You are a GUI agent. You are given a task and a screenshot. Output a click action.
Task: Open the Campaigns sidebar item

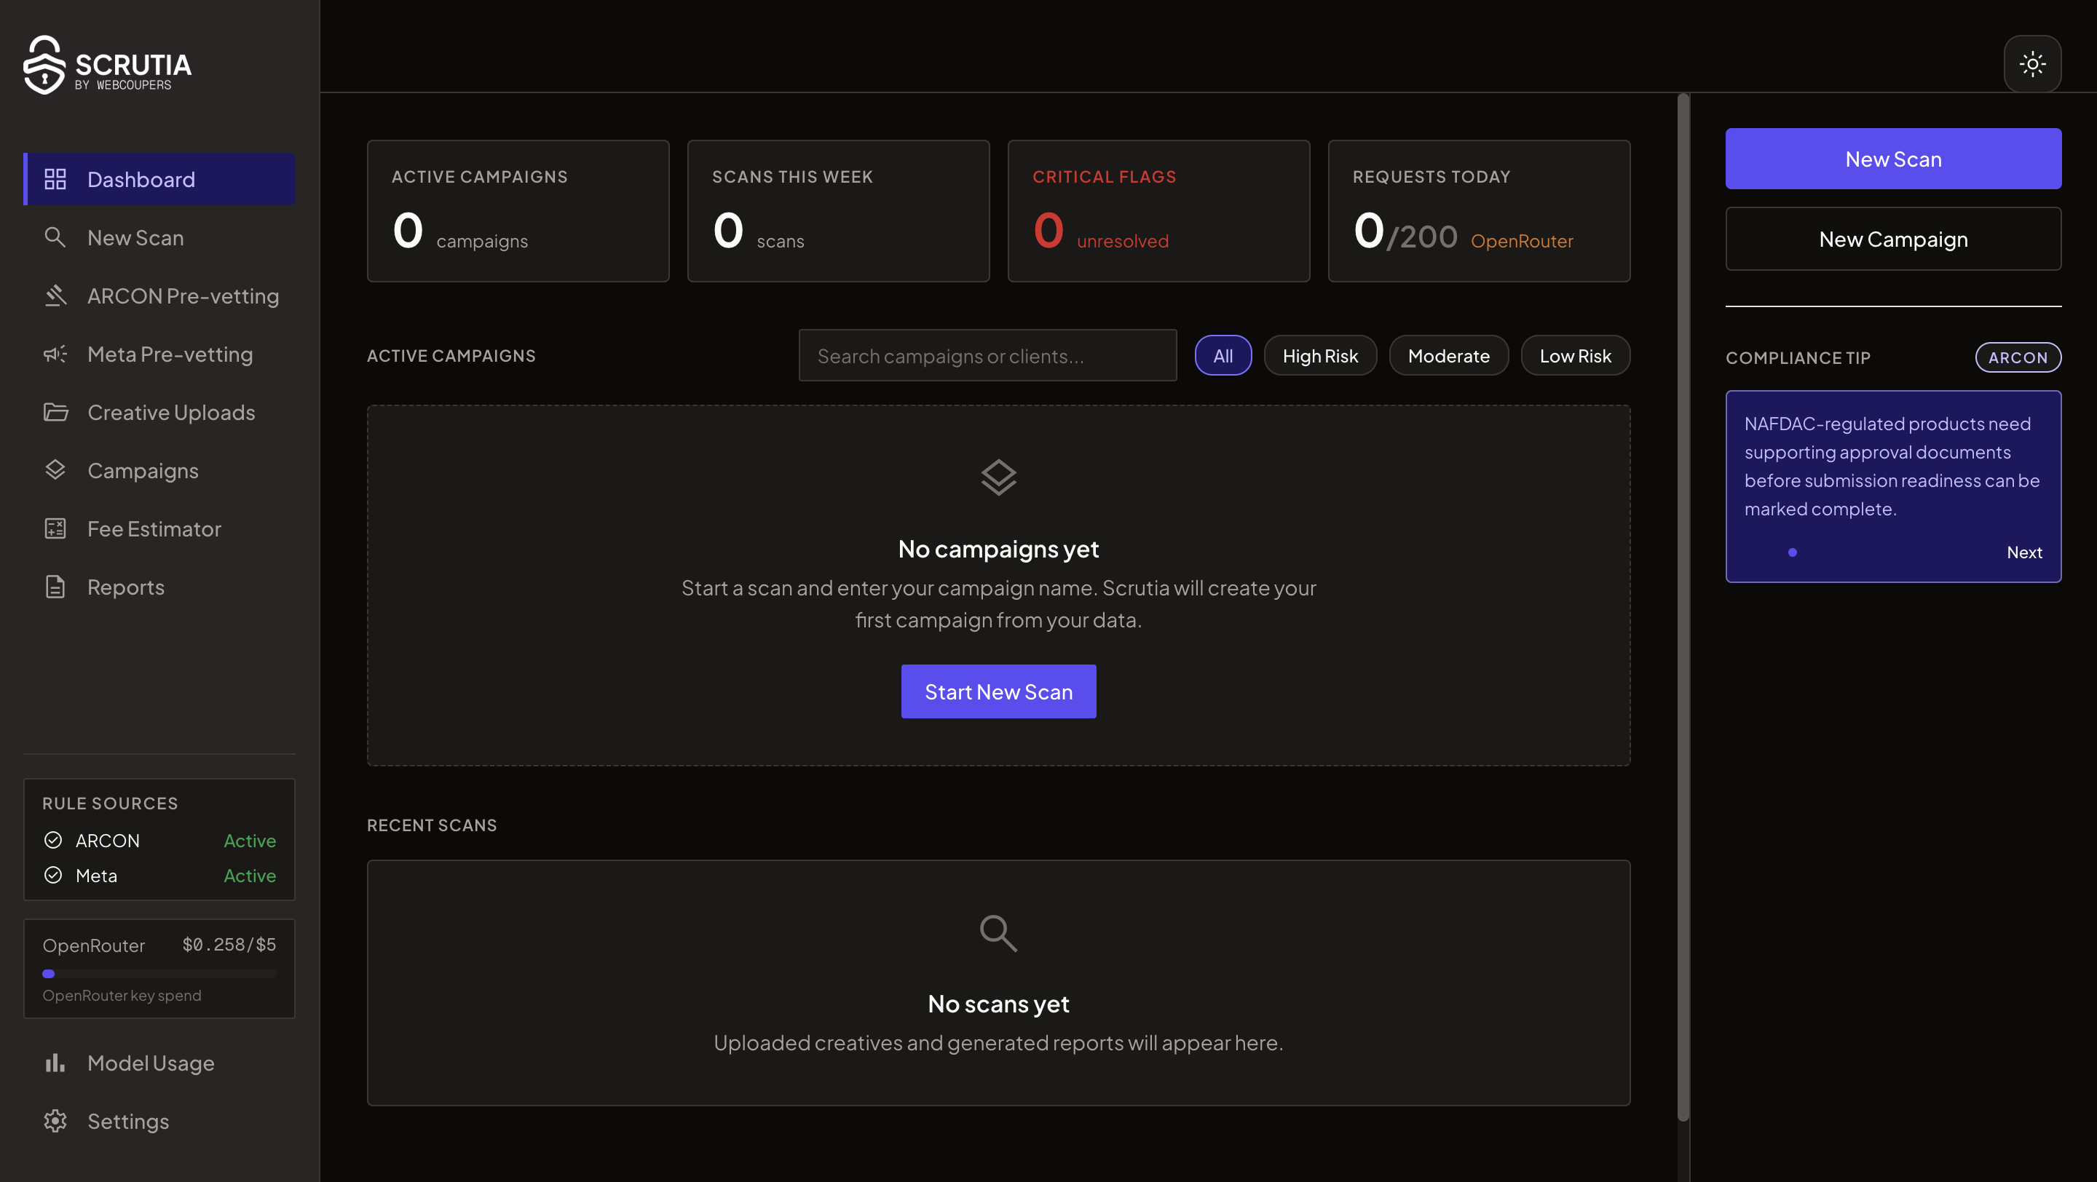point(159,470)
